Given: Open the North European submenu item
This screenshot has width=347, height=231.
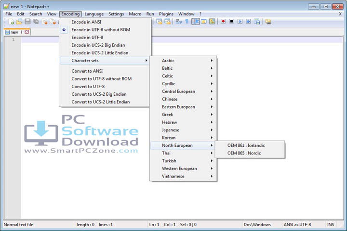Looking at the screenshot, I should point(183,145).
